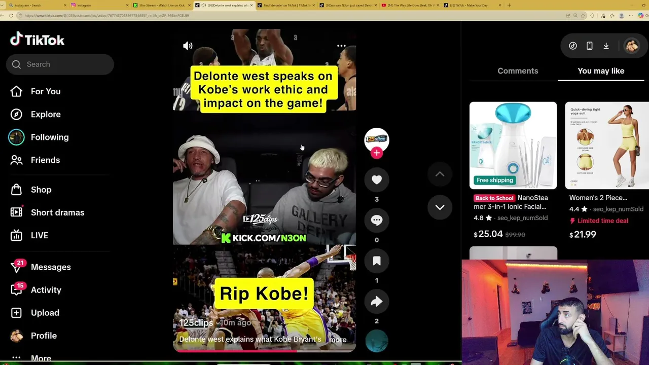
Task: Switch to the Instagram - Search browser tab
Action: pyautogui.click(x=38, y=5)
